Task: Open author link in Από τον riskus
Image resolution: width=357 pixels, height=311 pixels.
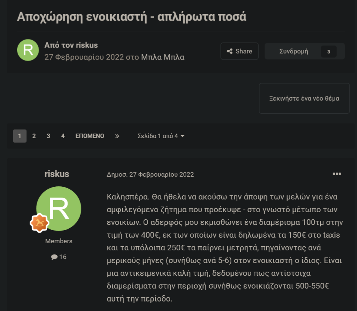Action: (x=87, y=45)
